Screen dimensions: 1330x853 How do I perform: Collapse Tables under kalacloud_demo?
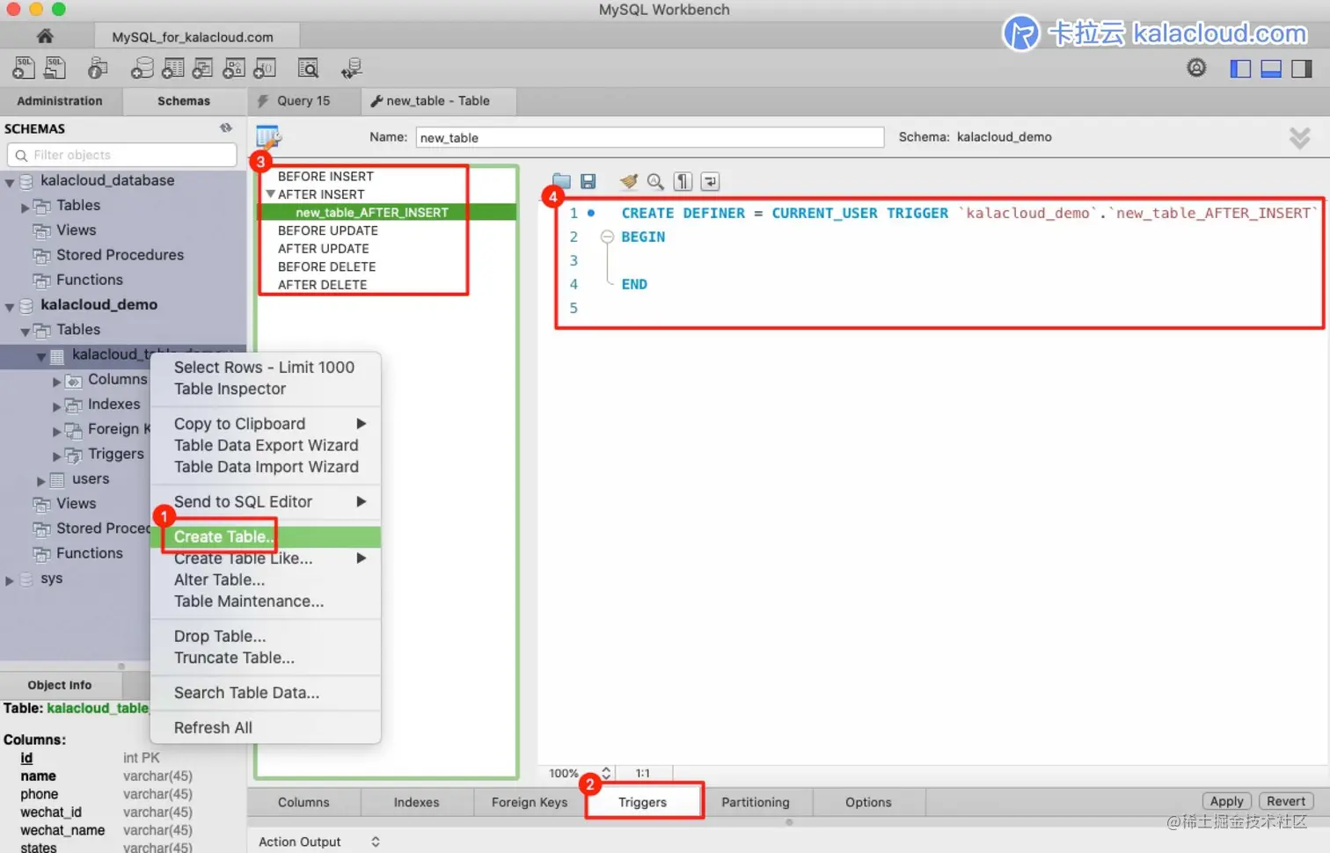pyautogui.click(x=26, y=332)
